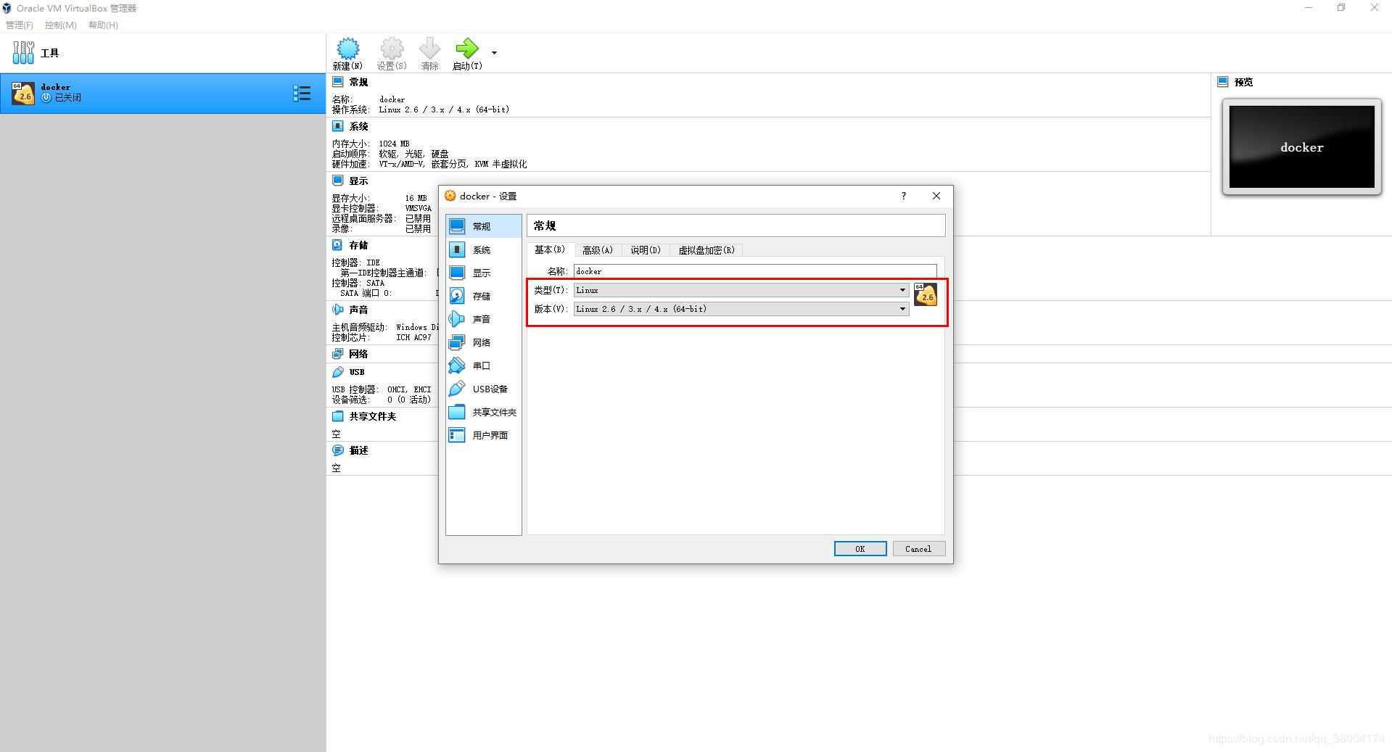The width and height of the screenshot is (1392, 752).
Task: Open the 帮助(H) menu
Action: point(103,25)
